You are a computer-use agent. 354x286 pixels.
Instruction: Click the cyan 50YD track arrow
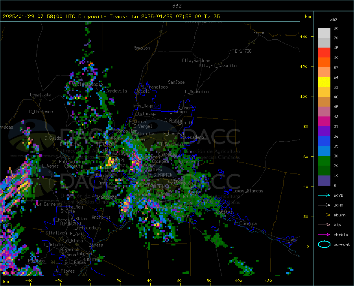coord(324,195)
